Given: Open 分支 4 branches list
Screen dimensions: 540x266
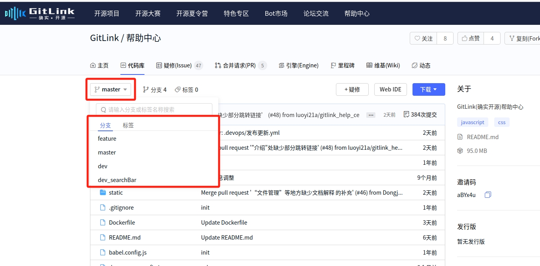Looking at the screenshot, I should 155,90.
